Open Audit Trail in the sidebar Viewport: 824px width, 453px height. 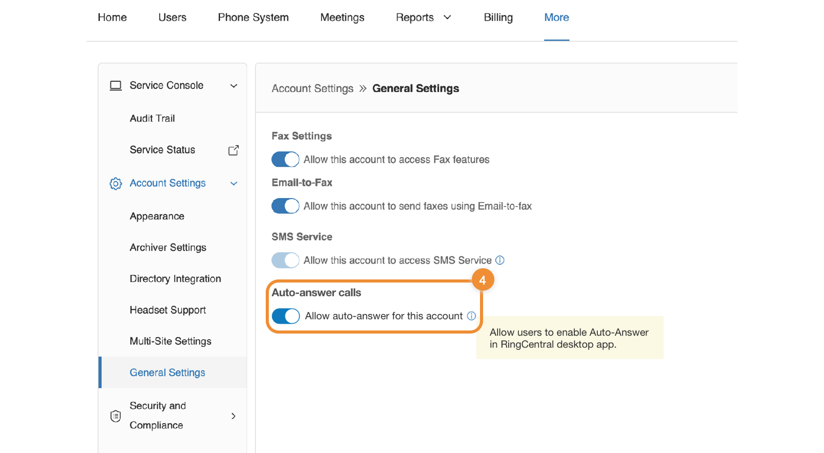152,118
